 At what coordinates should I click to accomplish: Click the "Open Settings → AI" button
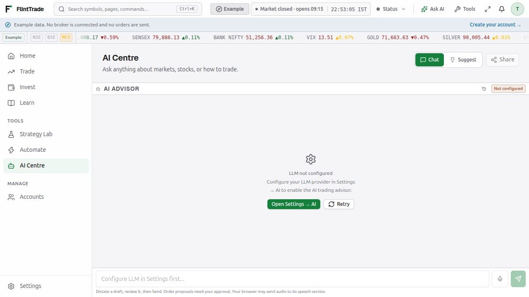tap(294, 204)
